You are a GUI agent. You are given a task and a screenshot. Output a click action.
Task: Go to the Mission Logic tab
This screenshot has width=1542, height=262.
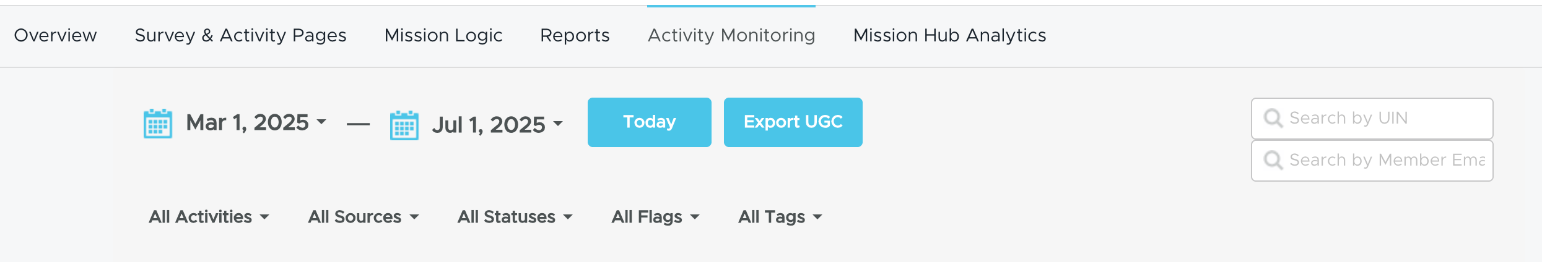pos(443,36)
